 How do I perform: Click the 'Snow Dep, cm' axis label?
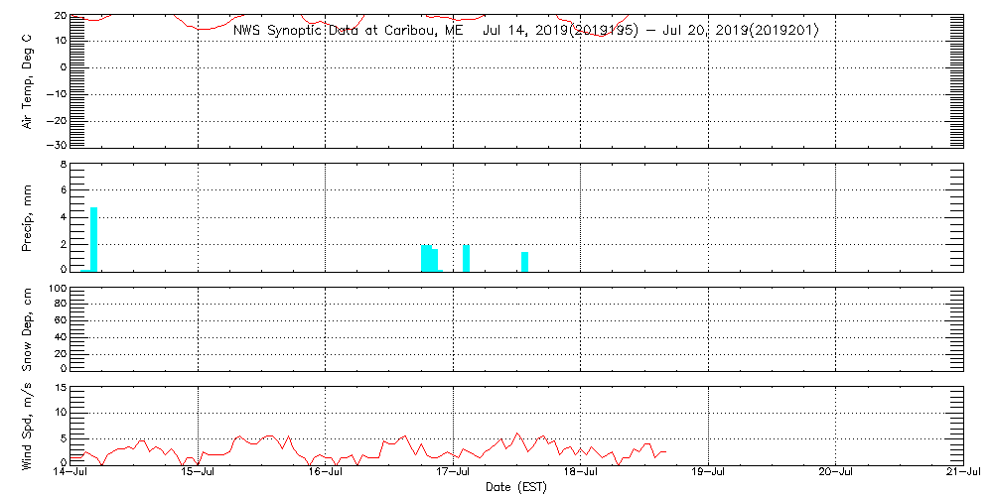click(x=28, y=329)
